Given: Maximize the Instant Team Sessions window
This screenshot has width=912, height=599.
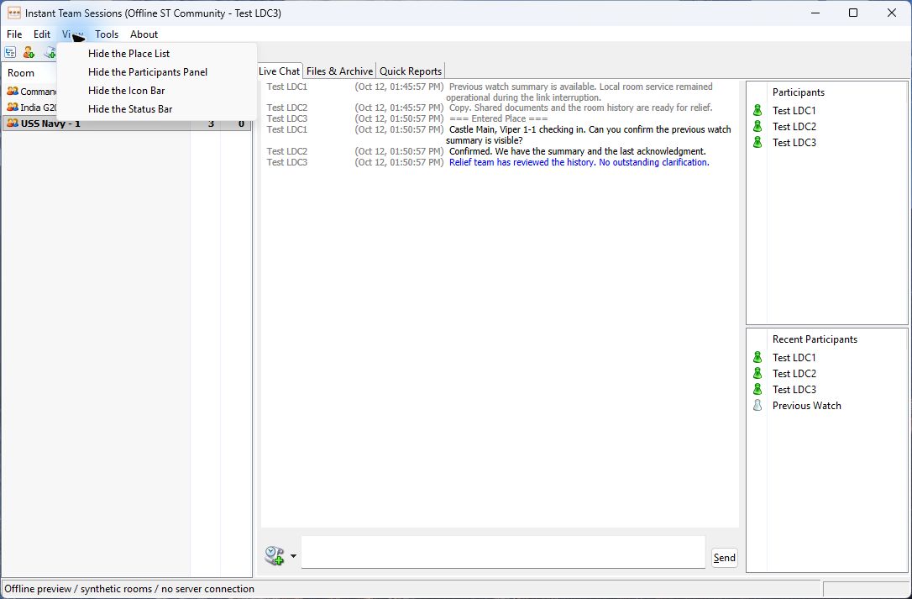Looking at the screenshot, I should (x=853, y=13).
